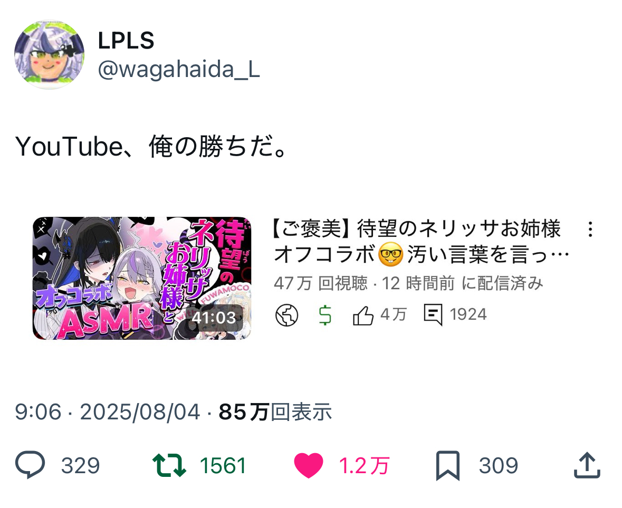This screenshot has width=622, height=508.
Task: Click the 85万回表示 view count
Action: pos(275,412)
